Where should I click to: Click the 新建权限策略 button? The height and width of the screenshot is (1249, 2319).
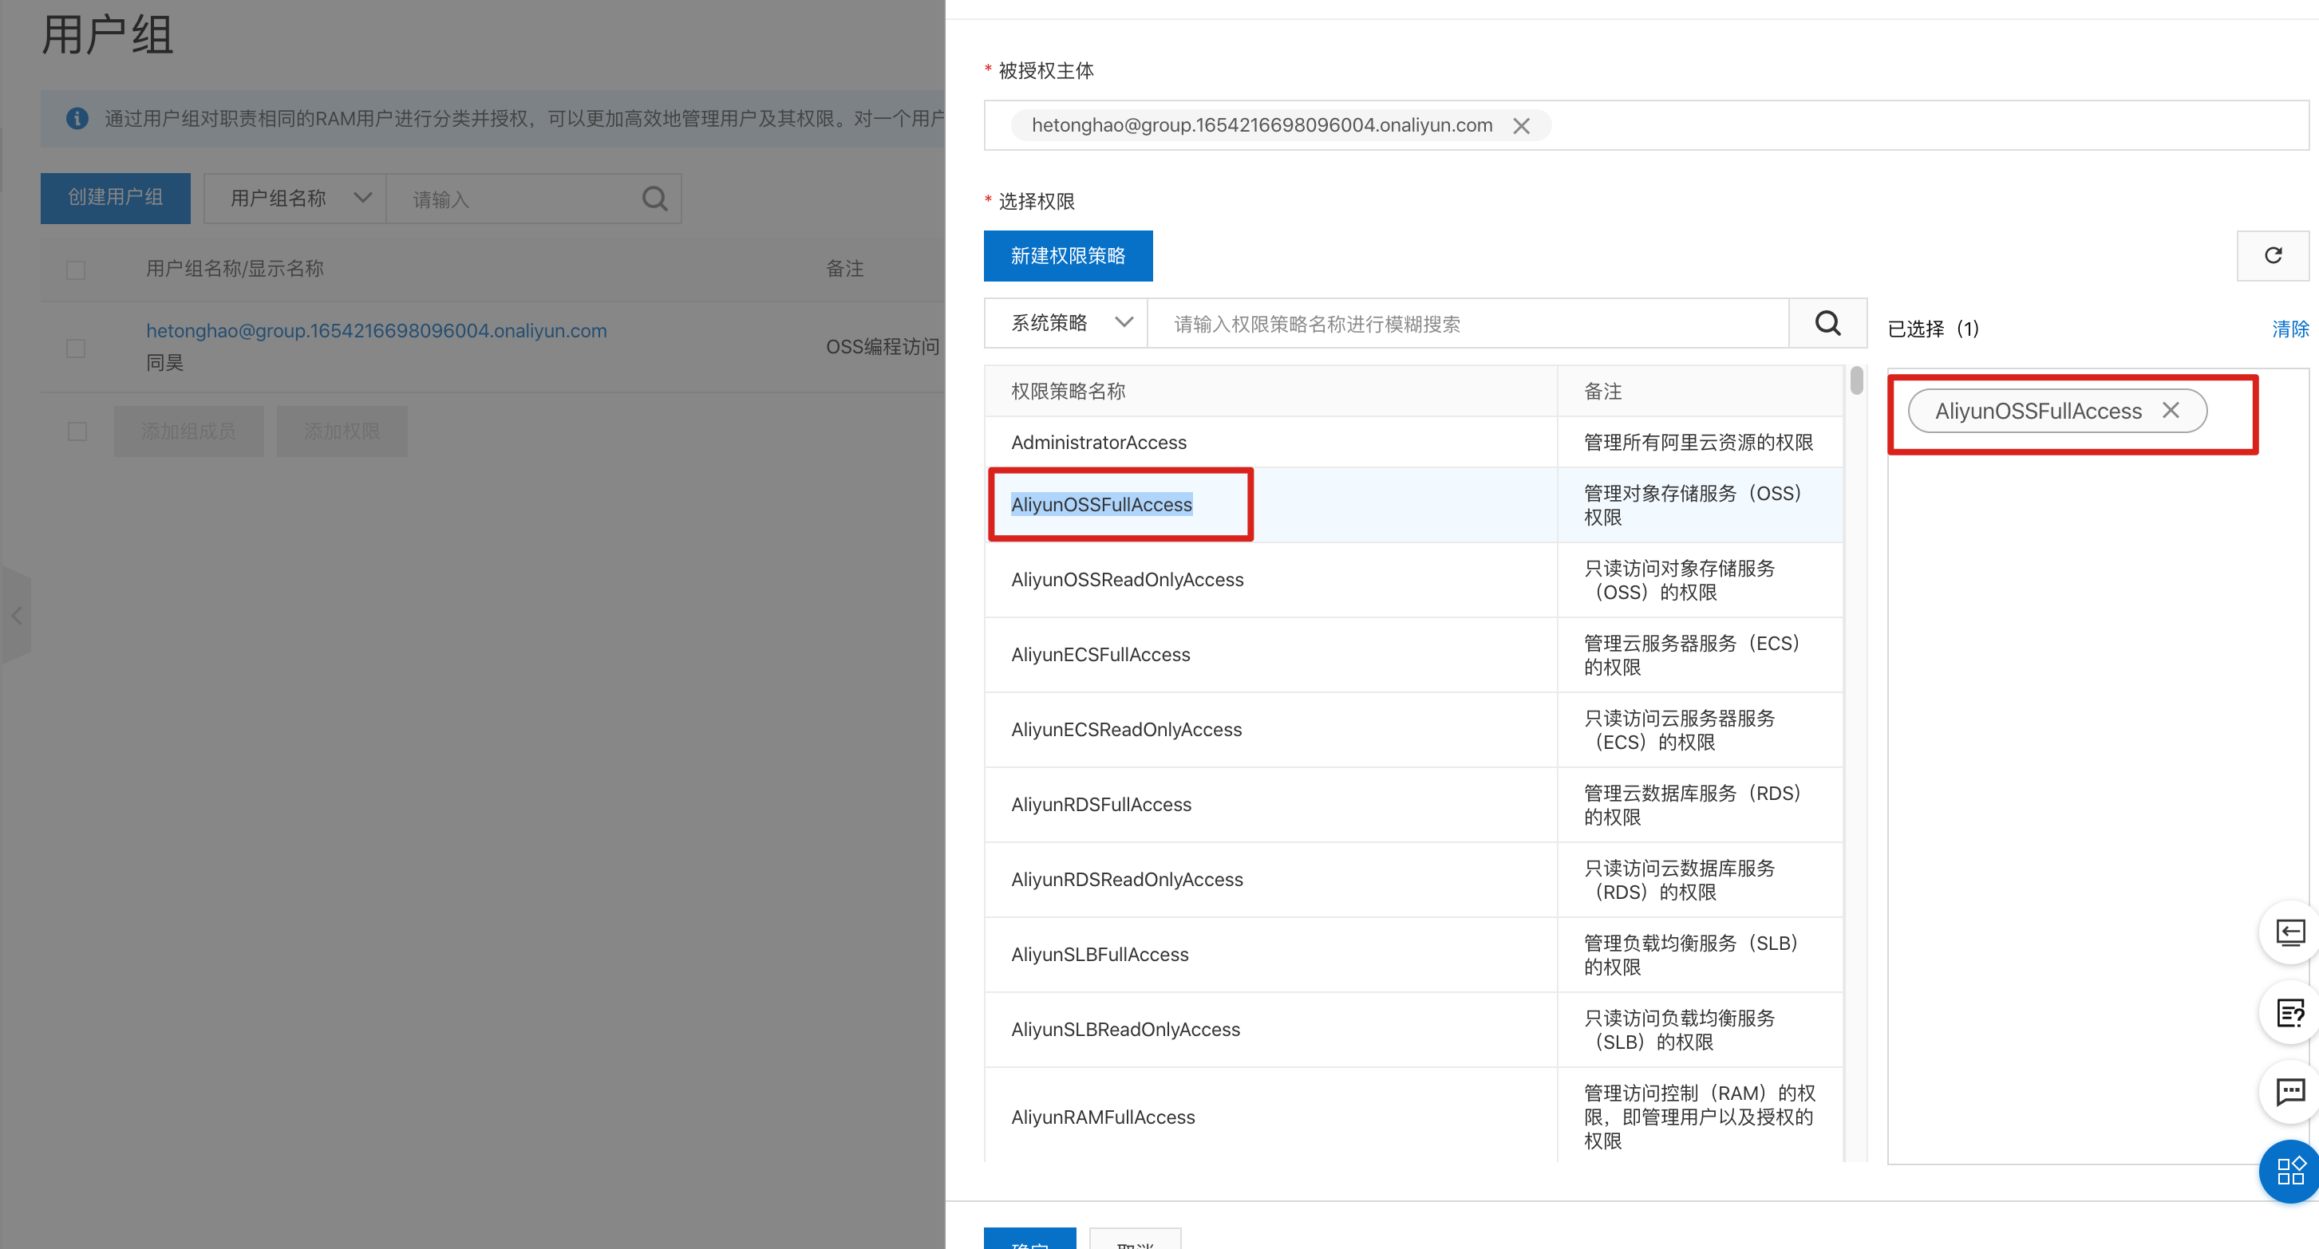[x=1068, y=255]
